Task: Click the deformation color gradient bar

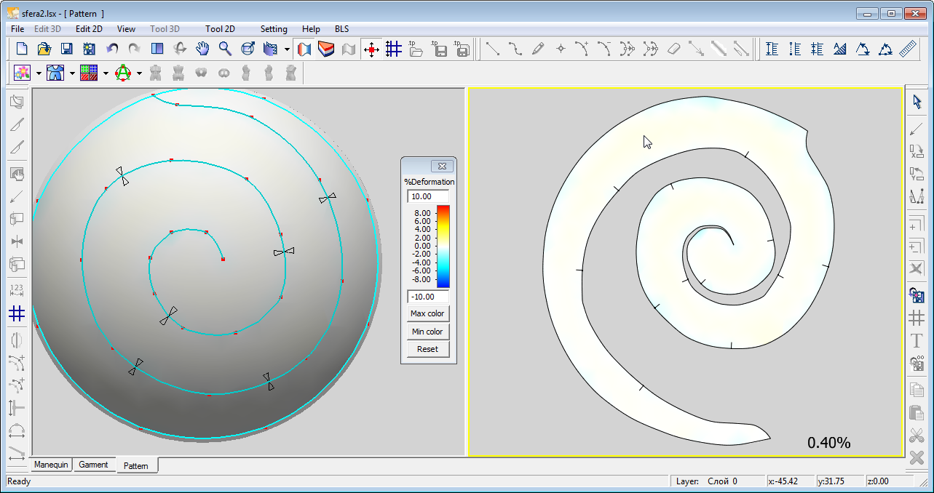Action: click(x=443, y=246)
